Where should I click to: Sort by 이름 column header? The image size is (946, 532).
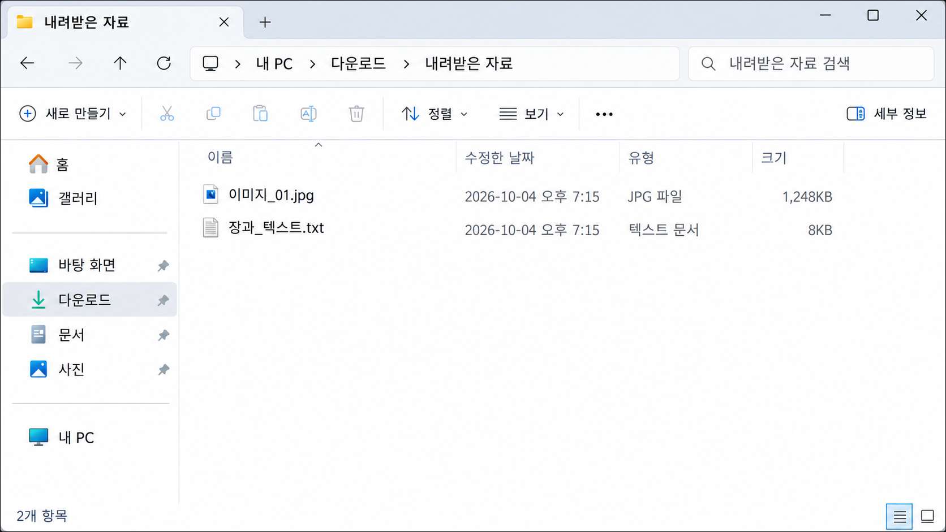click(x=220, y=158)
